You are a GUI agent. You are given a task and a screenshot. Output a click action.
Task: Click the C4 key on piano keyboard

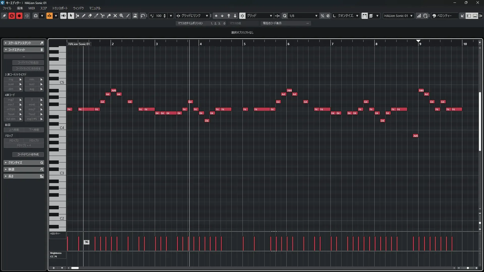(57, 128)
